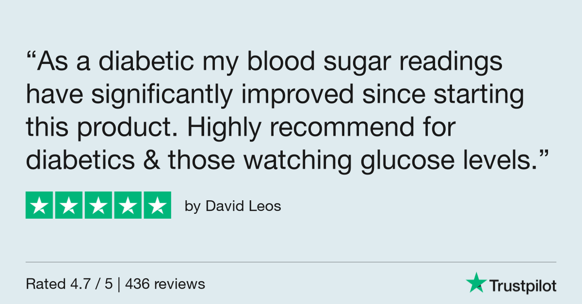
Task: Click the first green rating star
Action: click(39, 205)
